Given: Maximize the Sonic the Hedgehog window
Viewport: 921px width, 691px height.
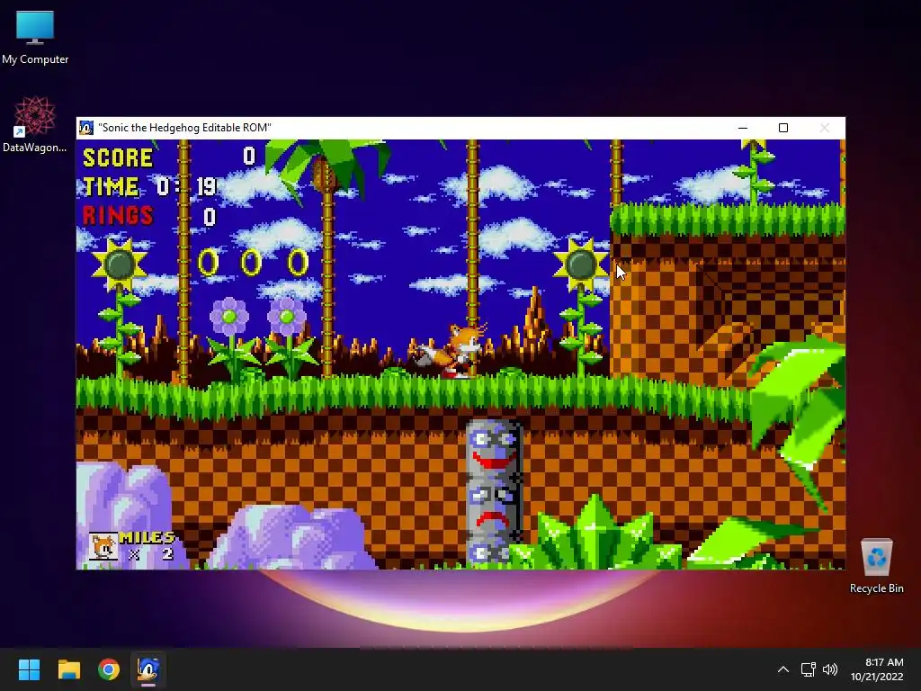Looking at the screenshot, I should [783, 128].
